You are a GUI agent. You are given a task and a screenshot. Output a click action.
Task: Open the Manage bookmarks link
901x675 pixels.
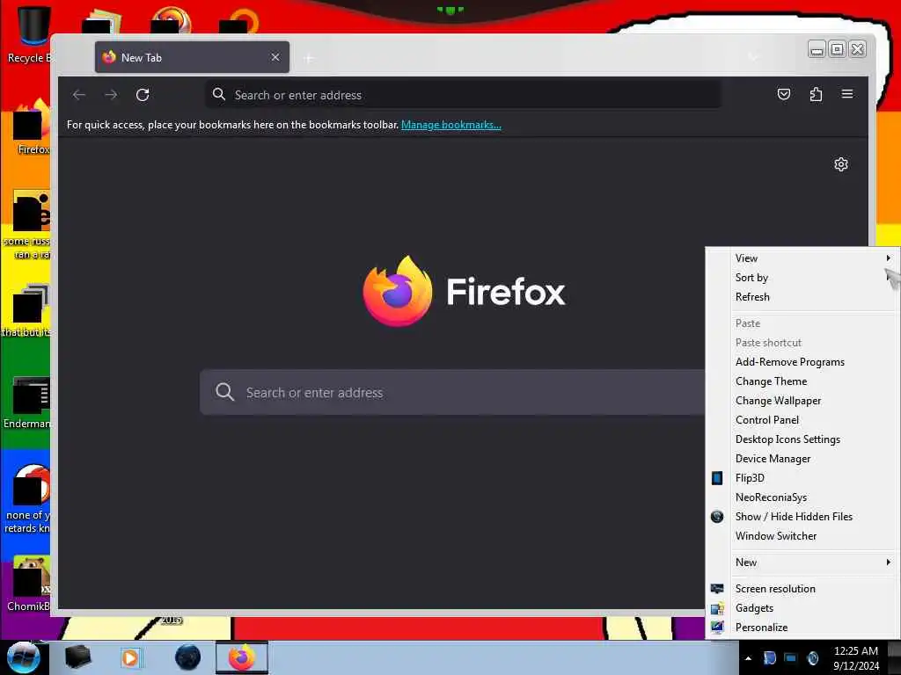451,125
